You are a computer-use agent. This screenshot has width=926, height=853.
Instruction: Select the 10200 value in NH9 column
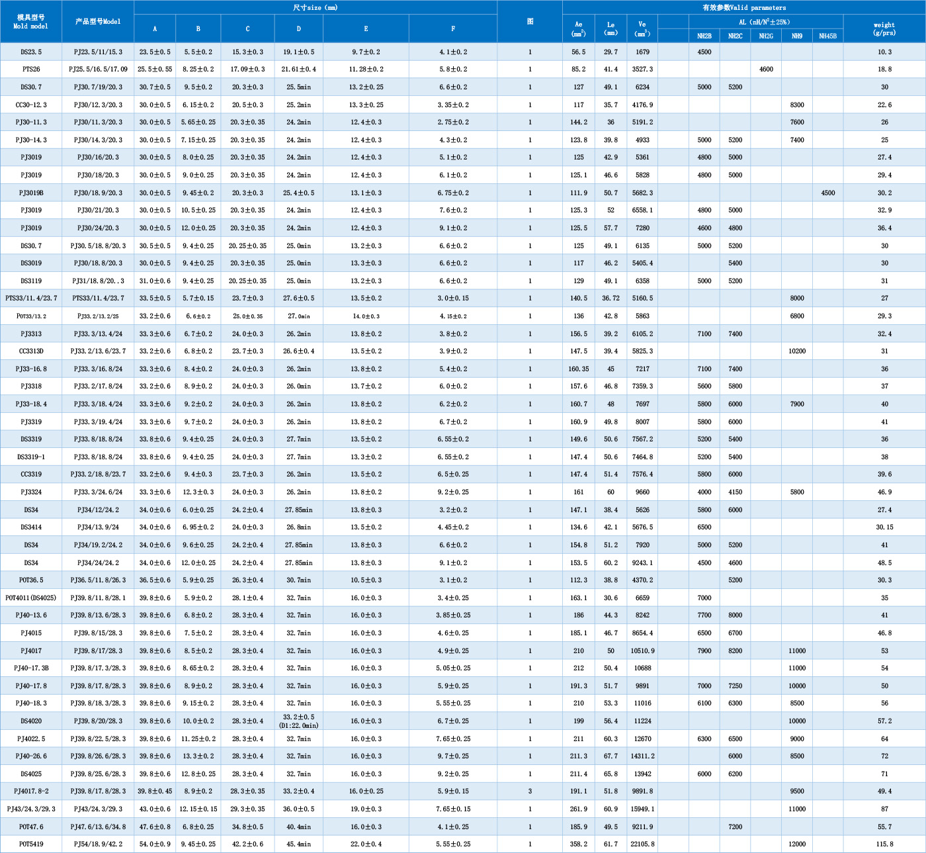tap(797, 351)
